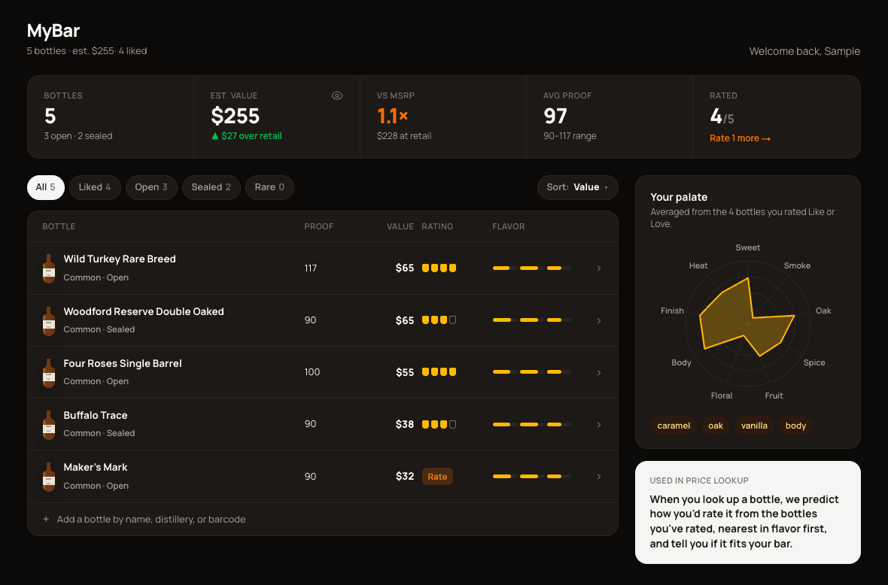This screenshot has width=888, height=585.
Task: Click the FLAVOR column header
Action: tap(509, 226)
